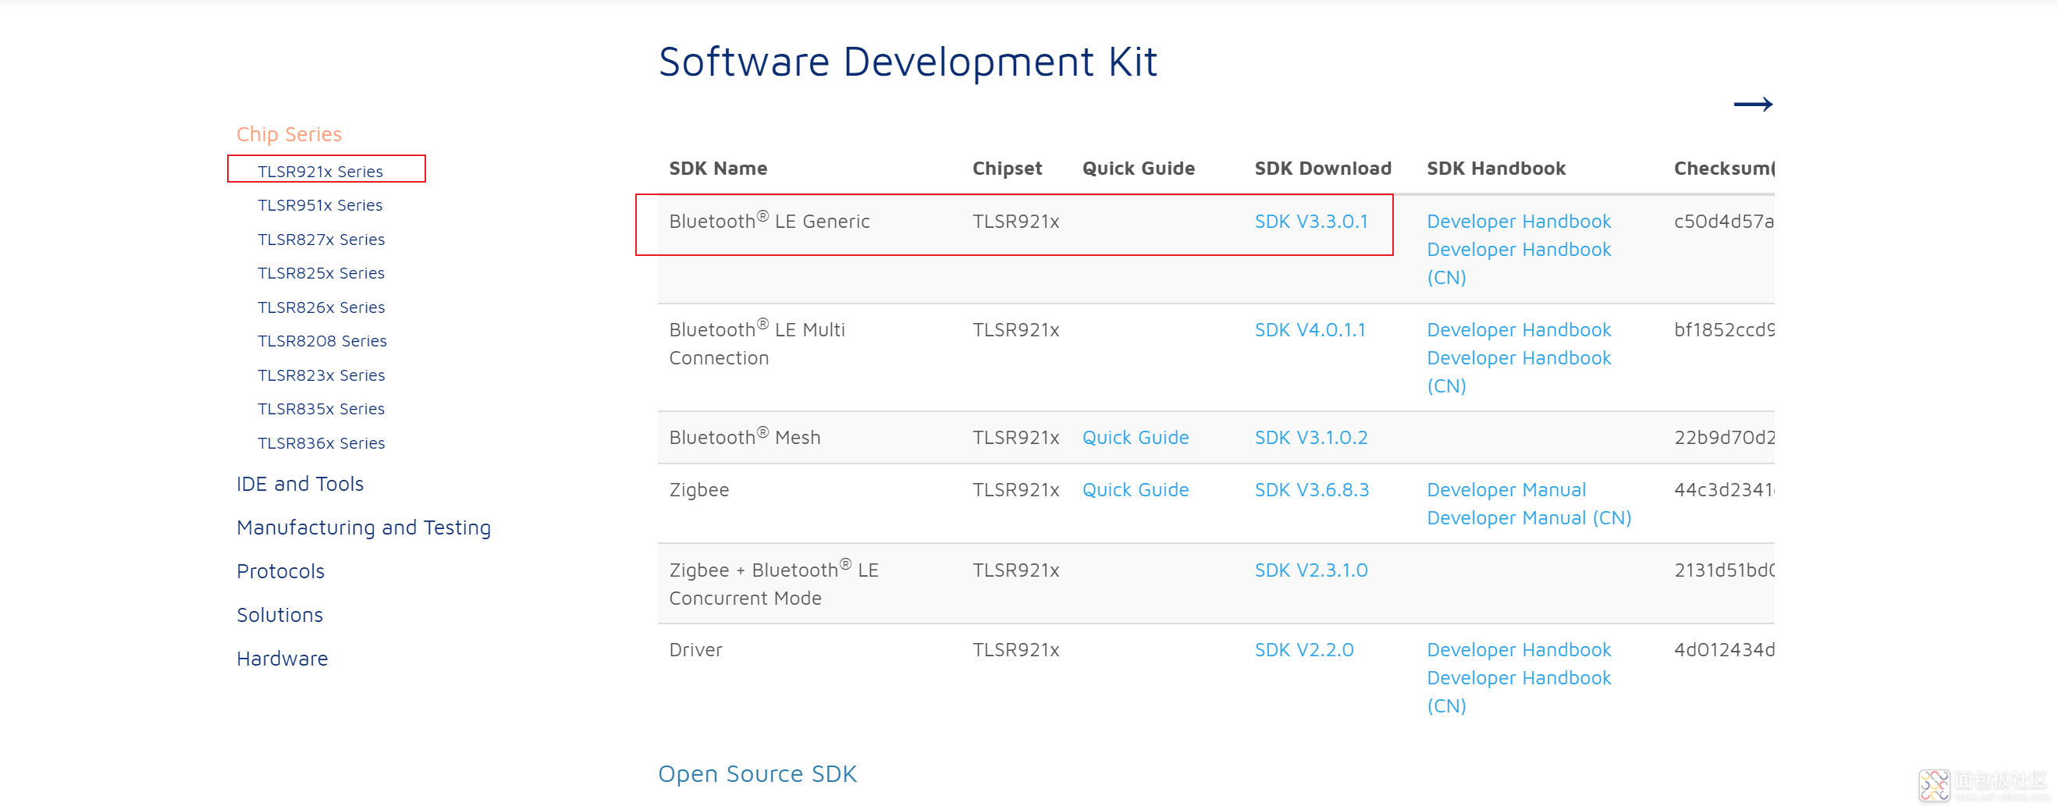2058x810 pixels.
Task: Download SDK V3.3.0.1 for Bluetooth LE Generic
Action: click(1311, 222)
